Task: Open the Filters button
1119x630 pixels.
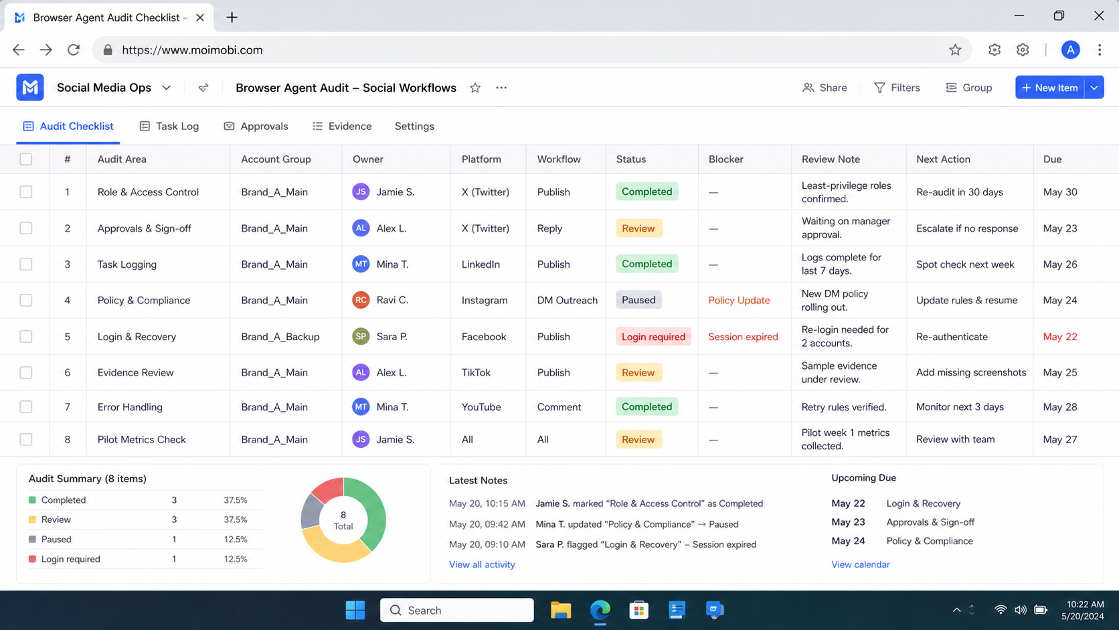Action: [x=897, y=88]
